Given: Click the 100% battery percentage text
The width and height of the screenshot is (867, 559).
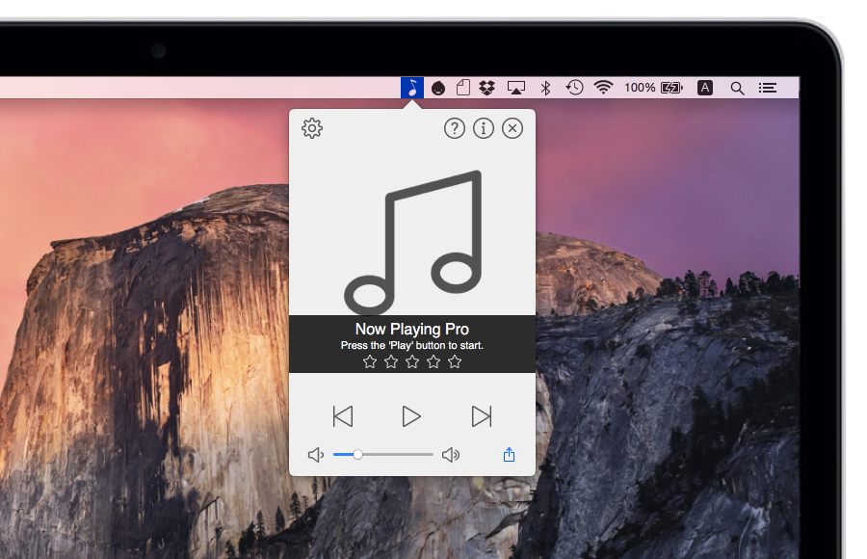Looking at the screenshot, I should 640,88.
